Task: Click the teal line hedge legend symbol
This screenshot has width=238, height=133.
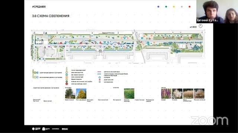Action: point(99,74)
